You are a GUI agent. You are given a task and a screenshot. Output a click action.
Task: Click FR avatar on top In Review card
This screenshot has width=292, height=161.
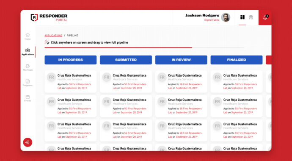(162, 78)
